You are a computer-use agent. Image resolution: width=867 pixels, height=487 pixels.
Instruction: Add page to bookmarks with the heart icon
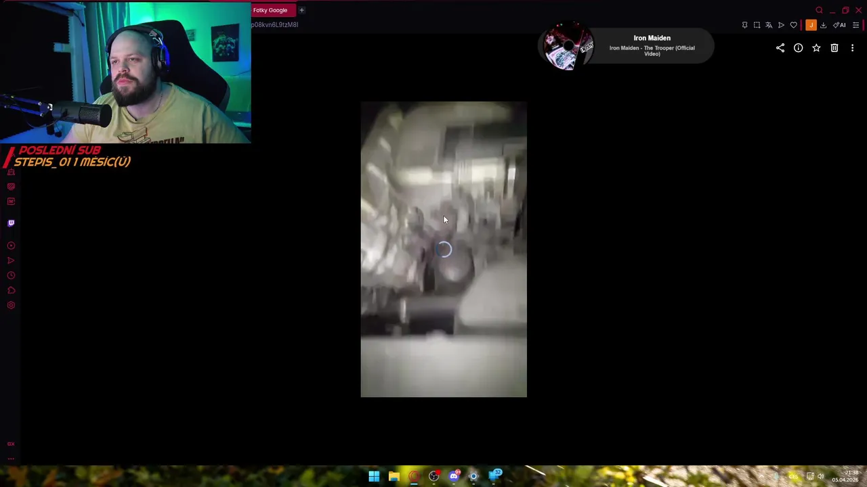pos(794,25)
